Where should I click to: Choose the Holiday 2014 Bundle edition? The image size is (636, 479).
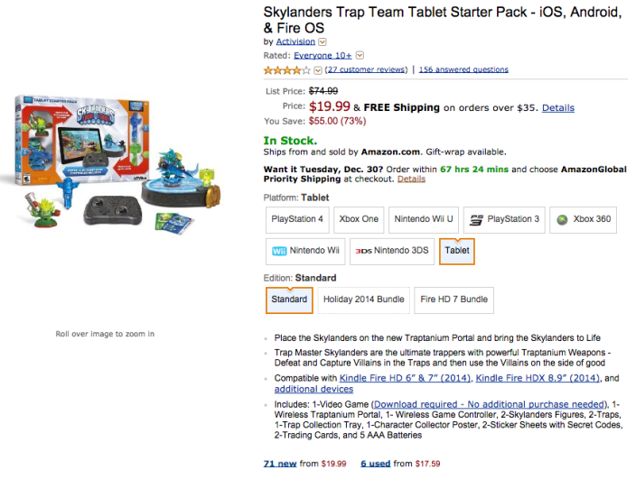coord(363,299)
